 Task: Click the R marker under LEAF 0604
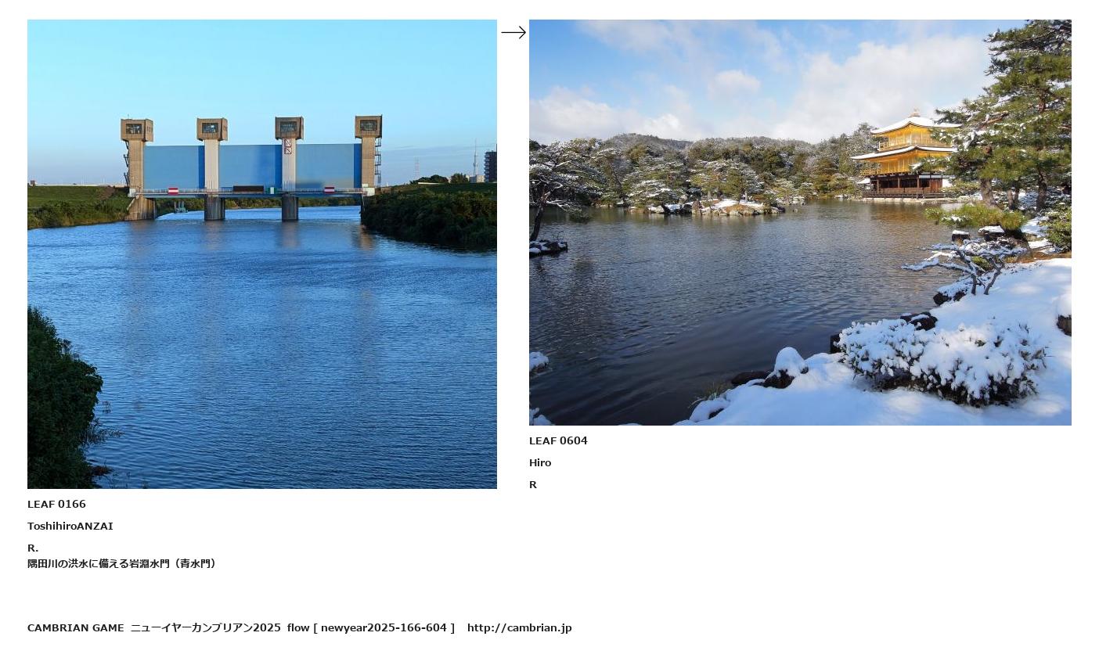[x=533, y=484]
